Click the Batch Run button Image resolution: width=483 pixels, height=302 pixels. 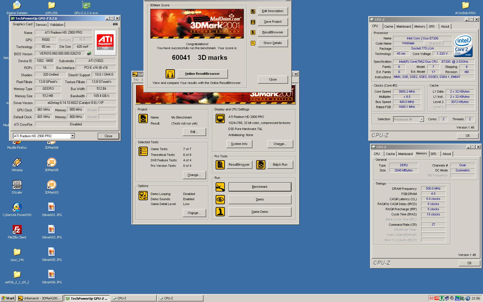(x=280, y=165)
